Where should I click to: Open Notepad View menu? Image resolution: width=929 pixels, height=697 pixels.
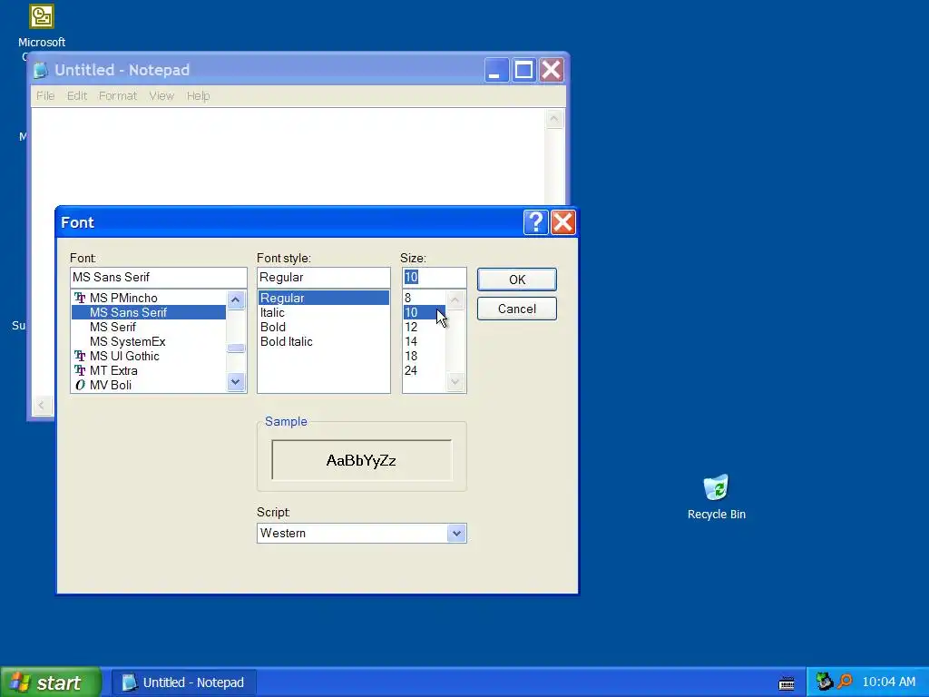(161, 96)
